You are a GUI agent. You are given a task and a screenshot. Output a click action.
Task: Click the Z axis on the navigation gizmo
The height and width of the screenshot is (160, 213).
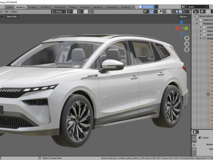pyautogui.click(x=181, y=22)
